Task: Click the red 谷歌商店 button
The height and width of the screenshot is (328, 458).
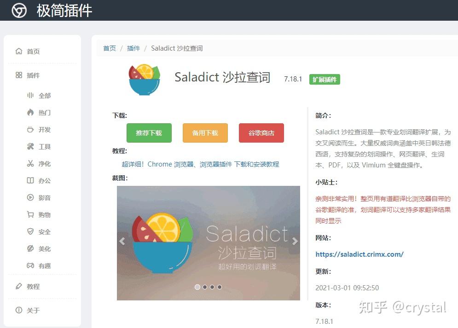Action: coord(261,133)
